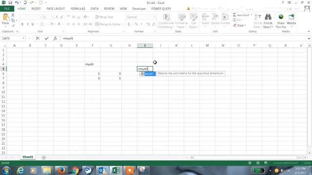Screen dimensions: 312x175
Task: Open the Clear dropdown in Editing group
Action: click(x=239, y=25)
